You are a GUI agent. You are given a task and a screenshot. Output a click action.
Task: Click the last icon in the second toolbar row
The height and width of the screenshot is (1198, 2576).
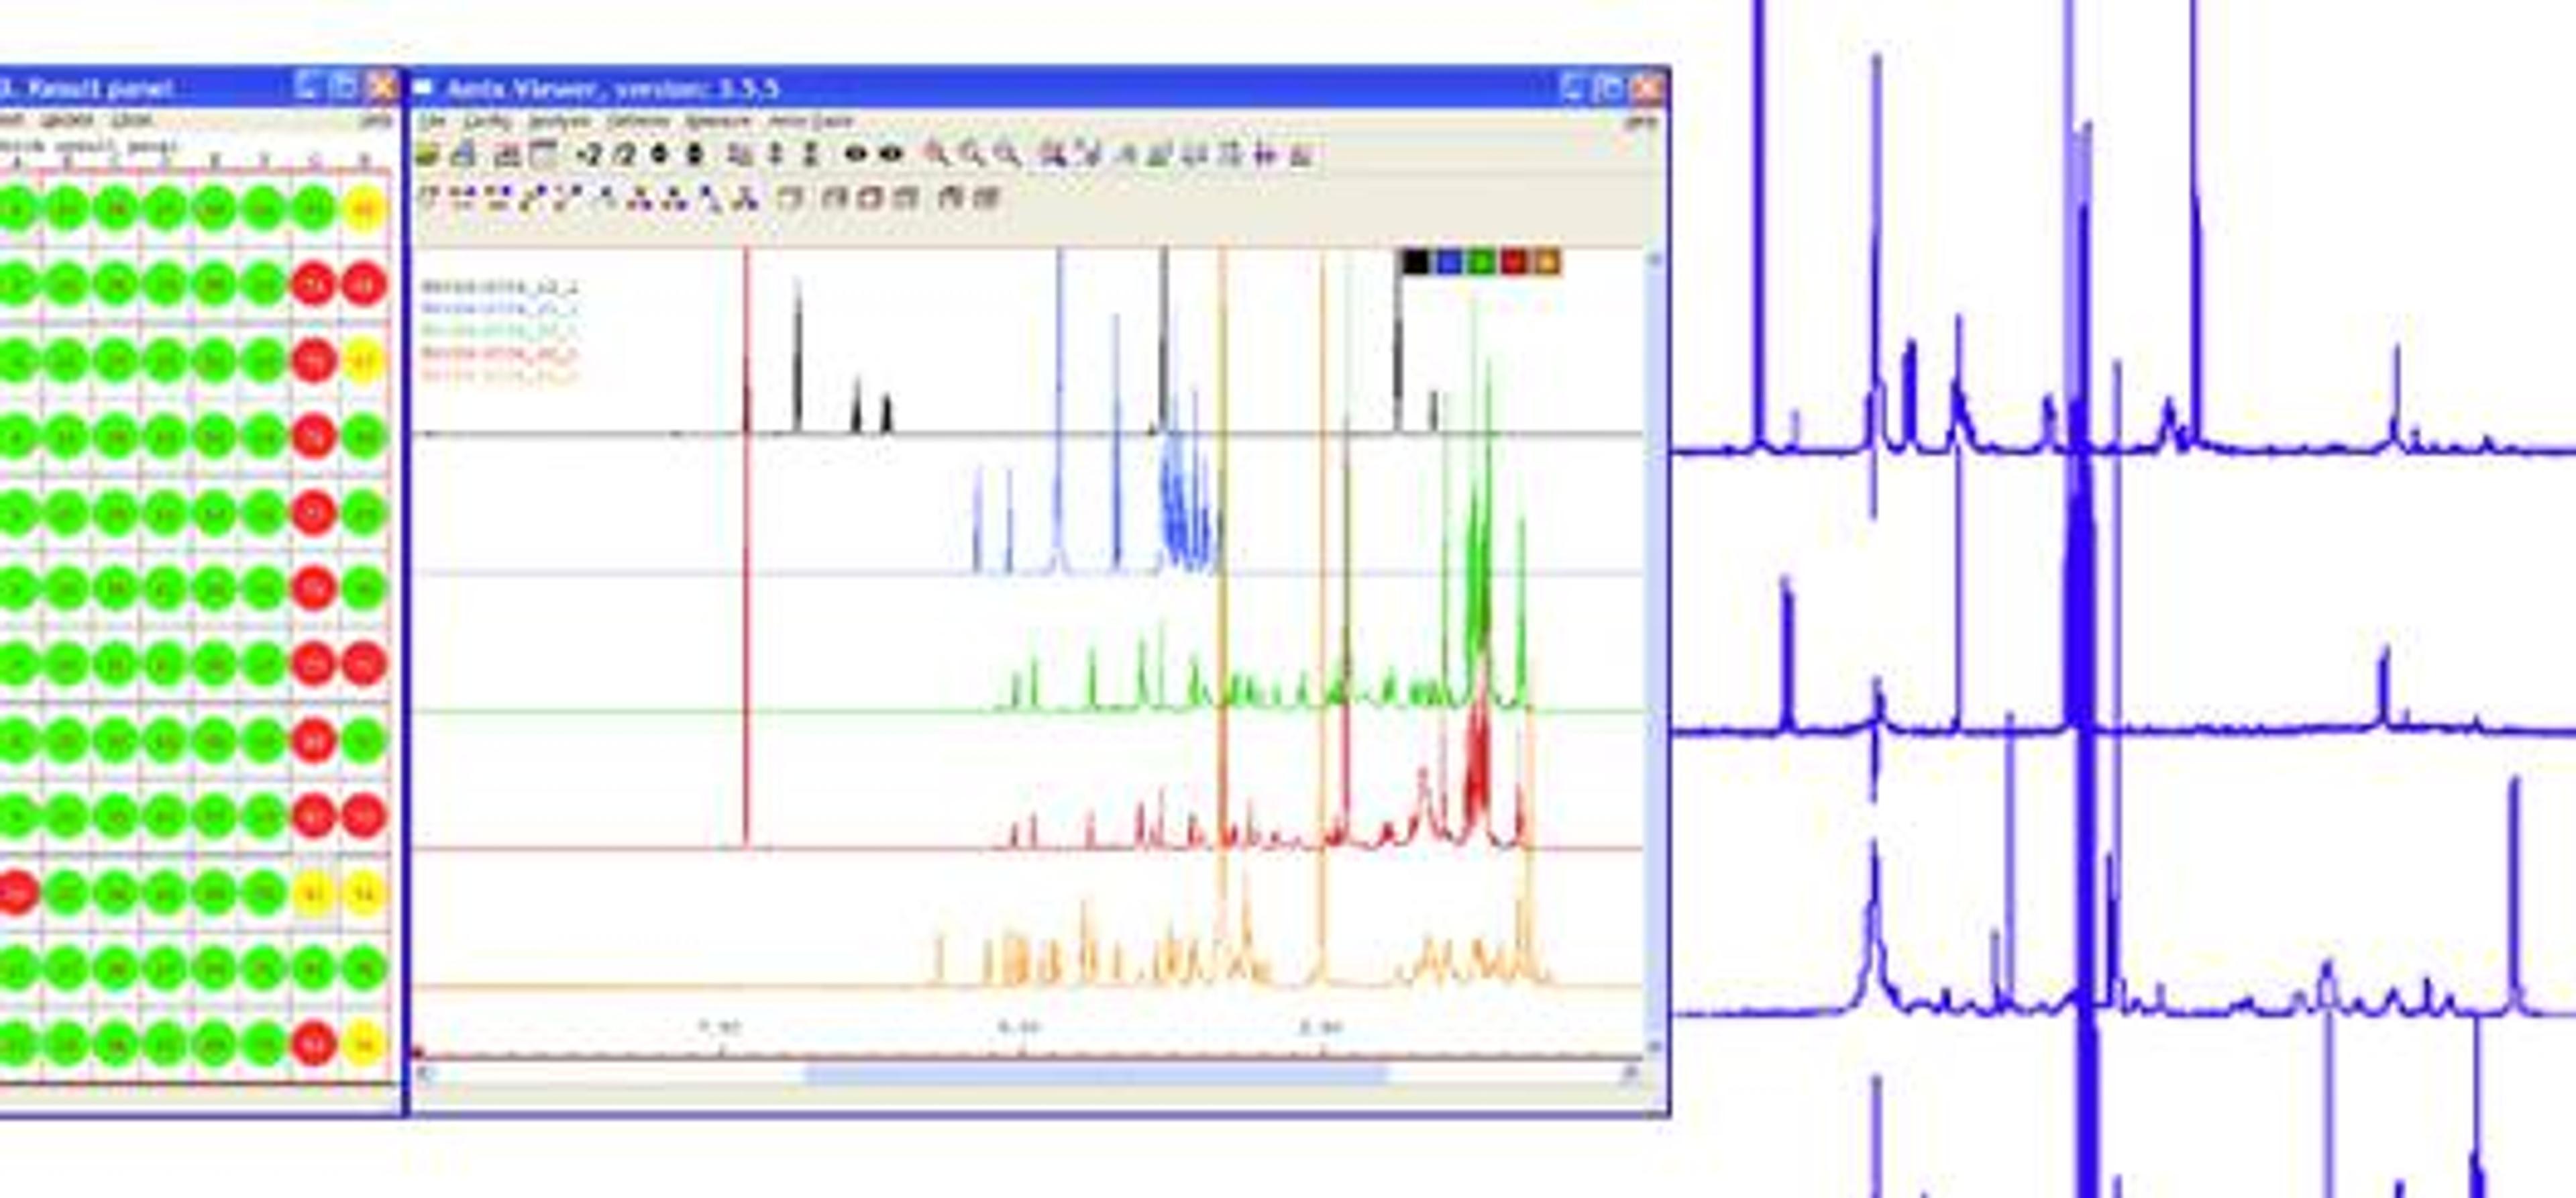[986, 197]
